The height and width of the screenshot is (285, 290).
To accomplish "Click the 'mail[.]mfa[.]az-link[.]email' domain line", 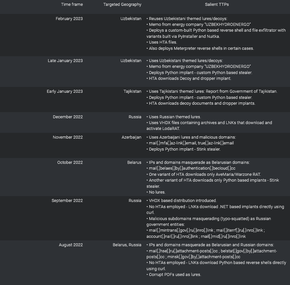I will point(190,143).
